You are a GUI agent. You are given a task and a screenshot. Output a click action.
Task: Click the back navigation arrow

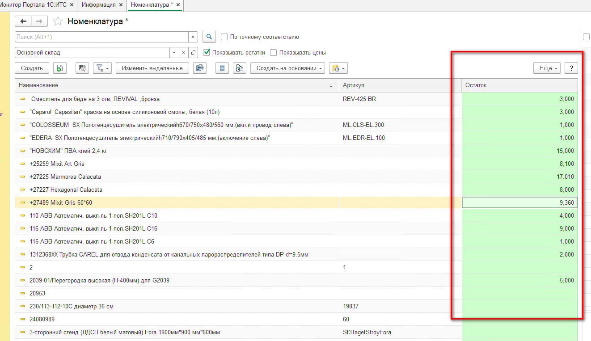(24, 21)
